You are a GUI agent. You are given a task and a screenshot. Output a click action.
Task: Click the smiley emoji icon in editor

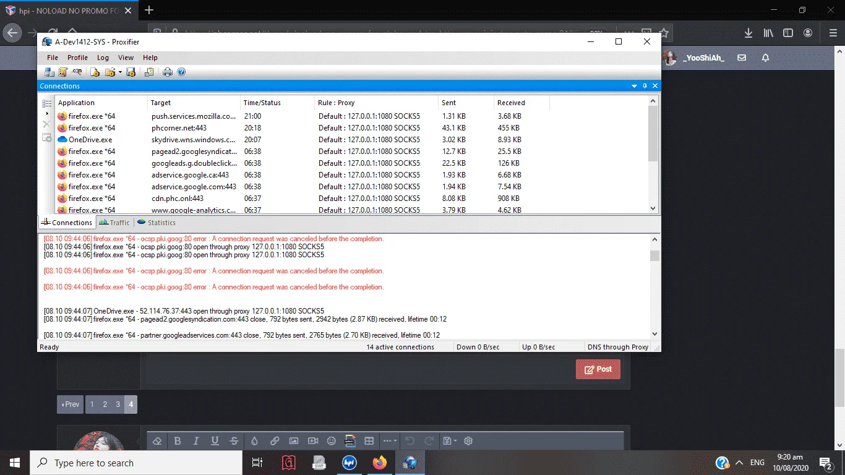(331, 441)
